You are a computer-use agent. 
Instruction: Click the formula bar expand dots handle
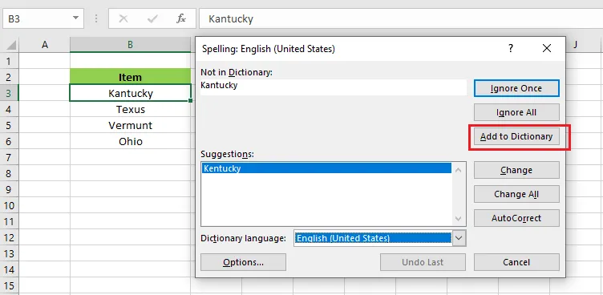[96, 18]
